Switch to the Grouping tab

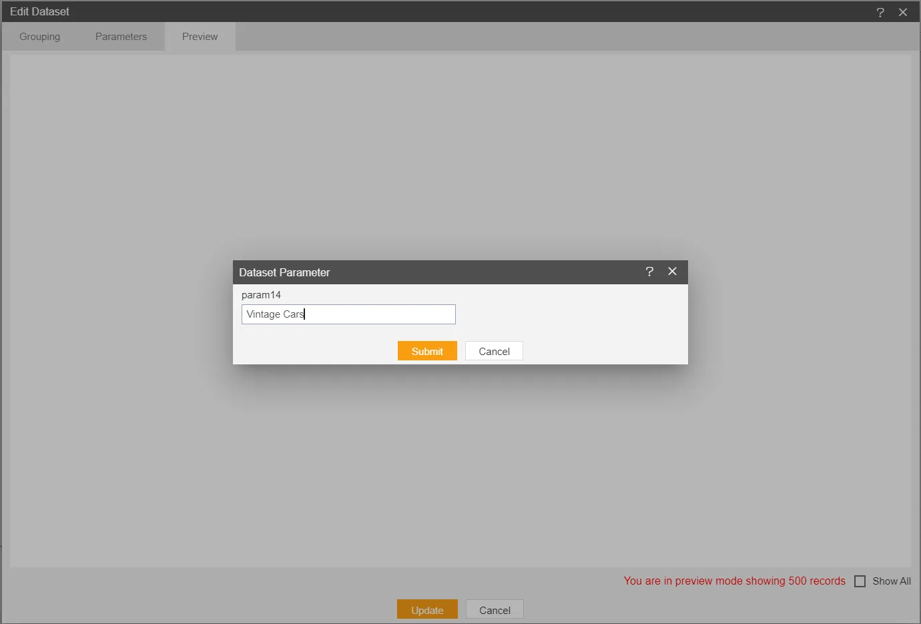tap(39, 37)
